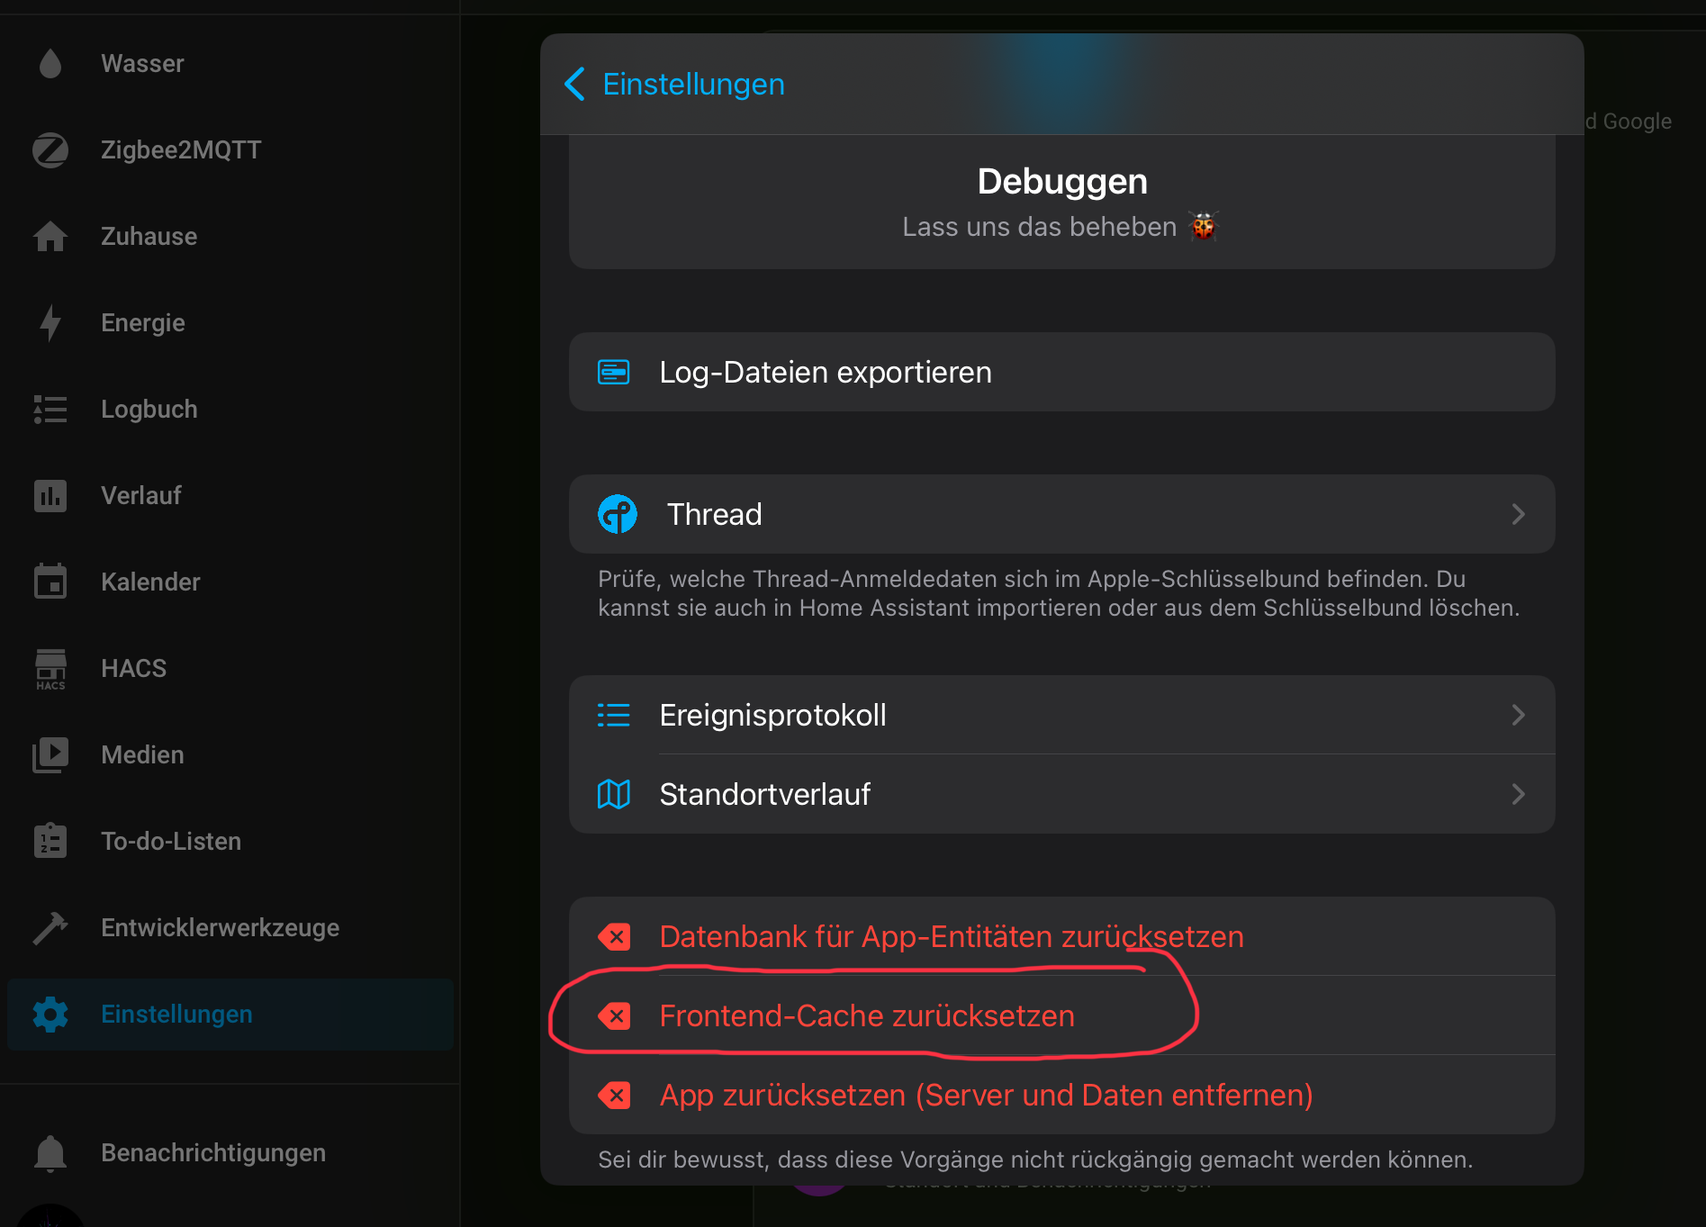The height and width of the screenshot is (1227, 1706).
Task: Click the red delete icon beside Frontend-Cache zurücksetzen
Action: pyautogui.click(x=614, y=1016)
